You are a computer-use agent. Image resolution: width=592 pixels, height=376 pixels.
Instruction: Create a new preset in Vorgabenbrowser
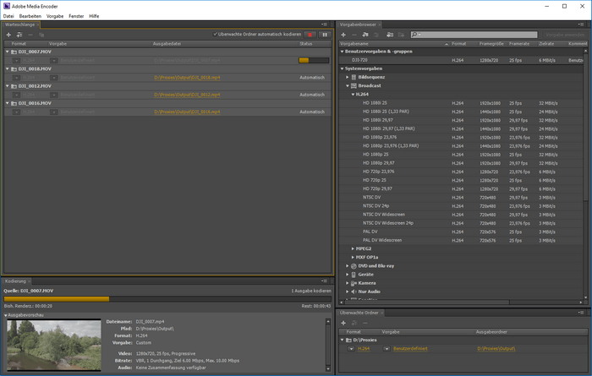pyautogui.click(x=343, y=35)
